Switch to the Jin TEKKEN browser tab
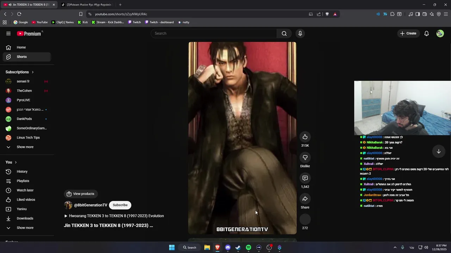 29,5
